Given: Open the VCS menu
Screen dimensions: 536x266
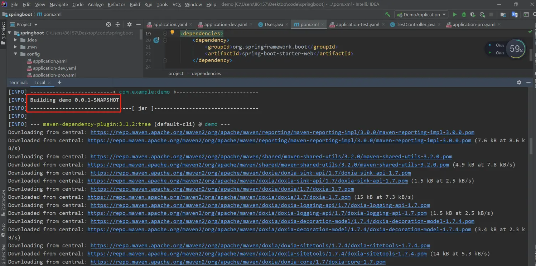Looking at the screenshot, I should pyautogui.click(x=177, y=4).
